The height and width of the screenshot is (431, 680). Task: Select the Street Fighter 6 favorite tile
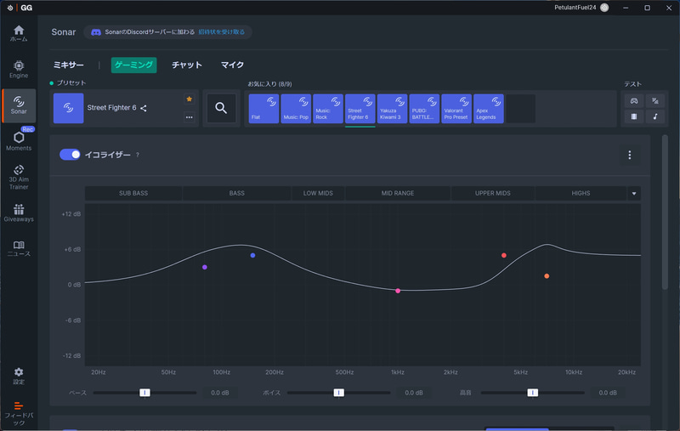click(x=360, y=109)
